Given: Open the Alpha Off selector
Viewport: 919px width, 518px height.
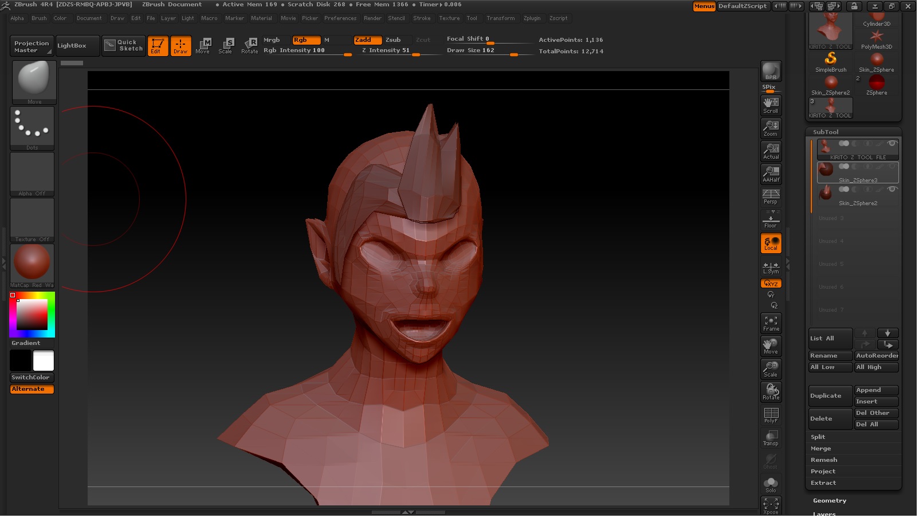Looking at the screenshot, I should [33, 175].
